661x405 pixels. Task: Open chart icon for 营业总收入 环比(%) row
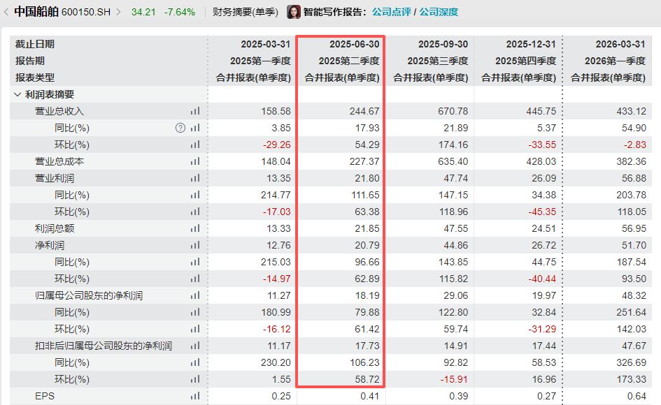point(194,145)
